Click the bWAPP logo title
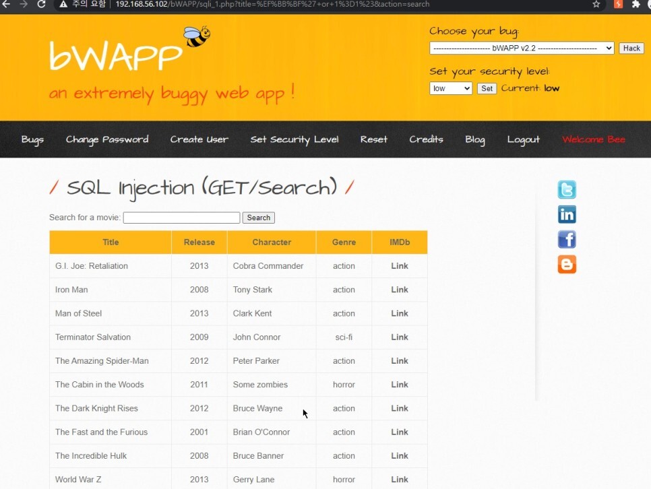 [x=115, y=56]
